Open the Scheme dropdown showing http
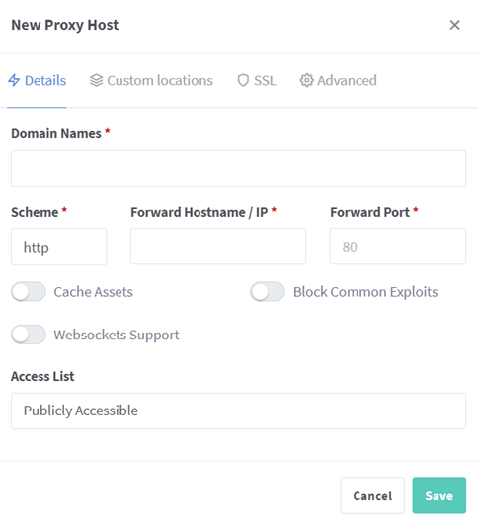 tap(59, 247)
